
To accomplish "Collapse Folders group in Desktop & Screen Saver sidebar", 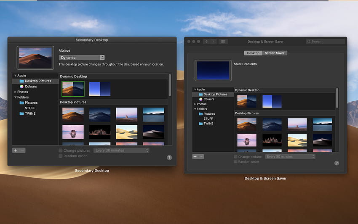I will [x=195, y=109].
